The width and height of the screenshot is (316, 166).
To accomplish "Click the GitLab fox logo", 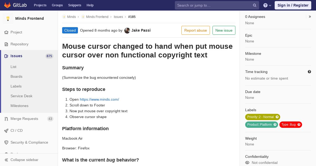I will point(7,5).
